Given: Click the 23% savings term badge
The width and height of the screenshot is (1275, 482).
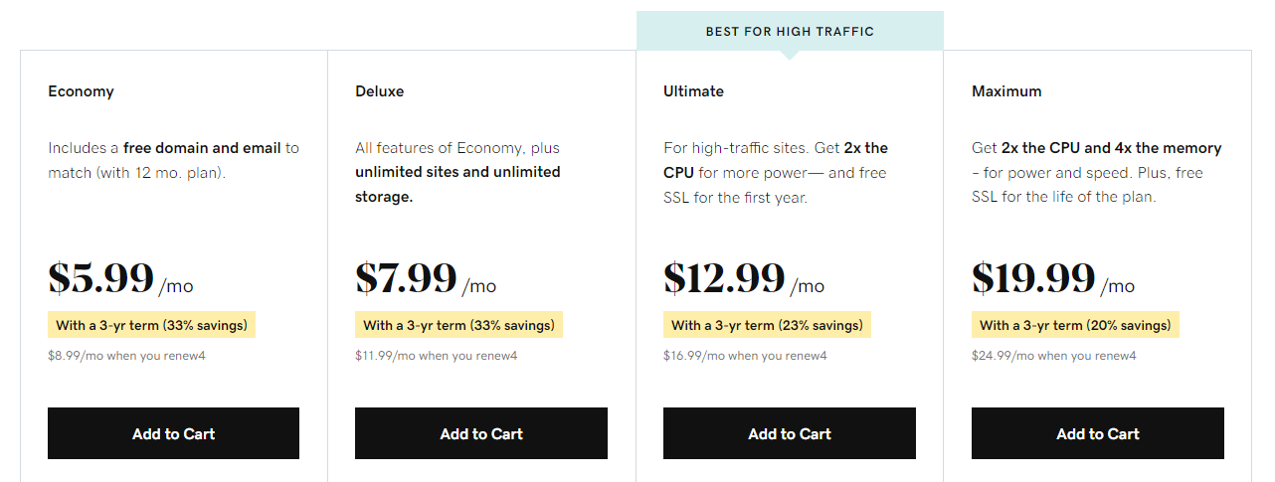Looking at the screenshot, I should point(767,325).
